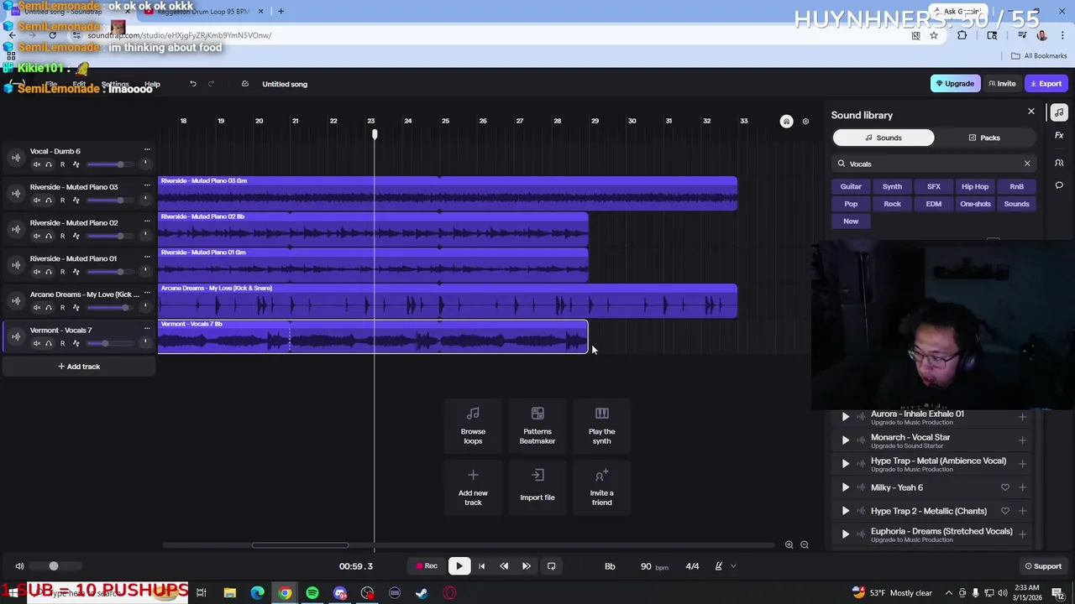Solo the Vermont - Vocals 7 track
The height and width of the screenshot is (604, 1075).
pos(49,344)
